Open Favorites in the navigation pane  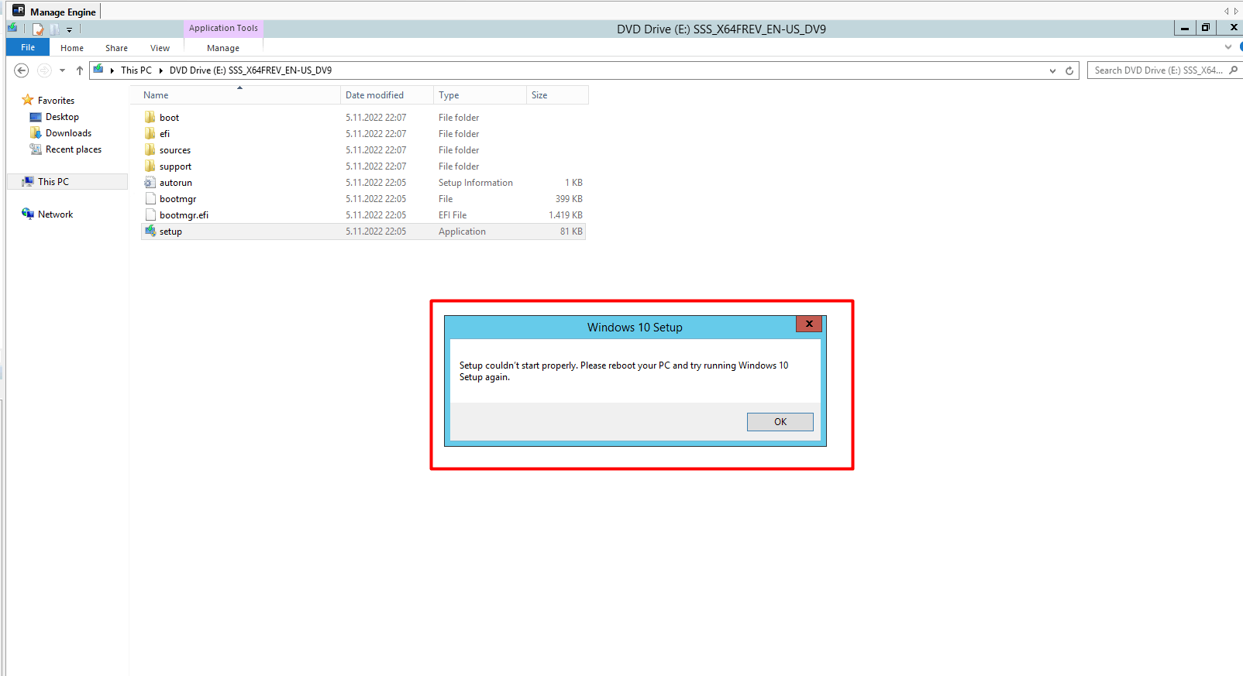56,101
